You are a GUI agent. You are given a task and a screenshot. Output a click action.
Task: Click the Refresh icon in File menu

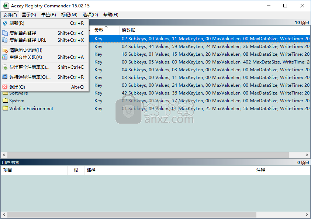5,23
